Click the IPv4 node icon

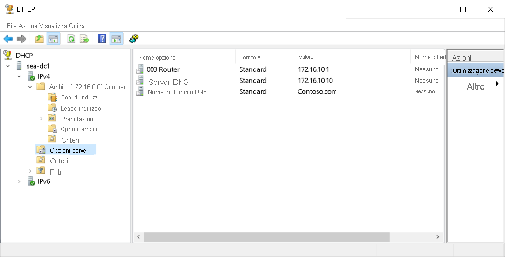31,76
